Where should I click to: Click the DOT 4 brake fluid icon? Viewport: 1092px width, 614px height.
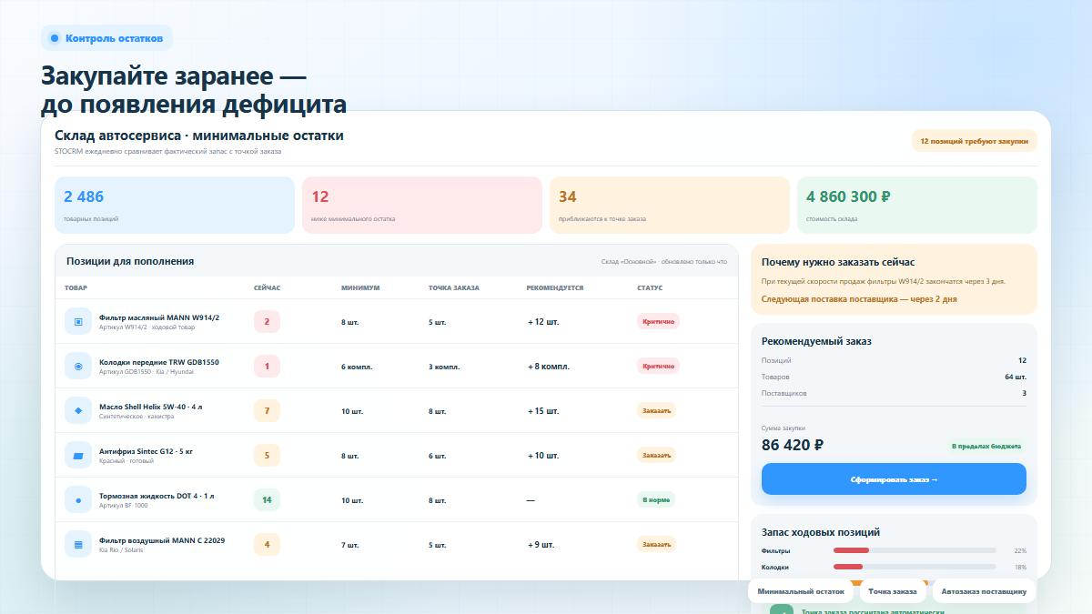coord(77,499)
